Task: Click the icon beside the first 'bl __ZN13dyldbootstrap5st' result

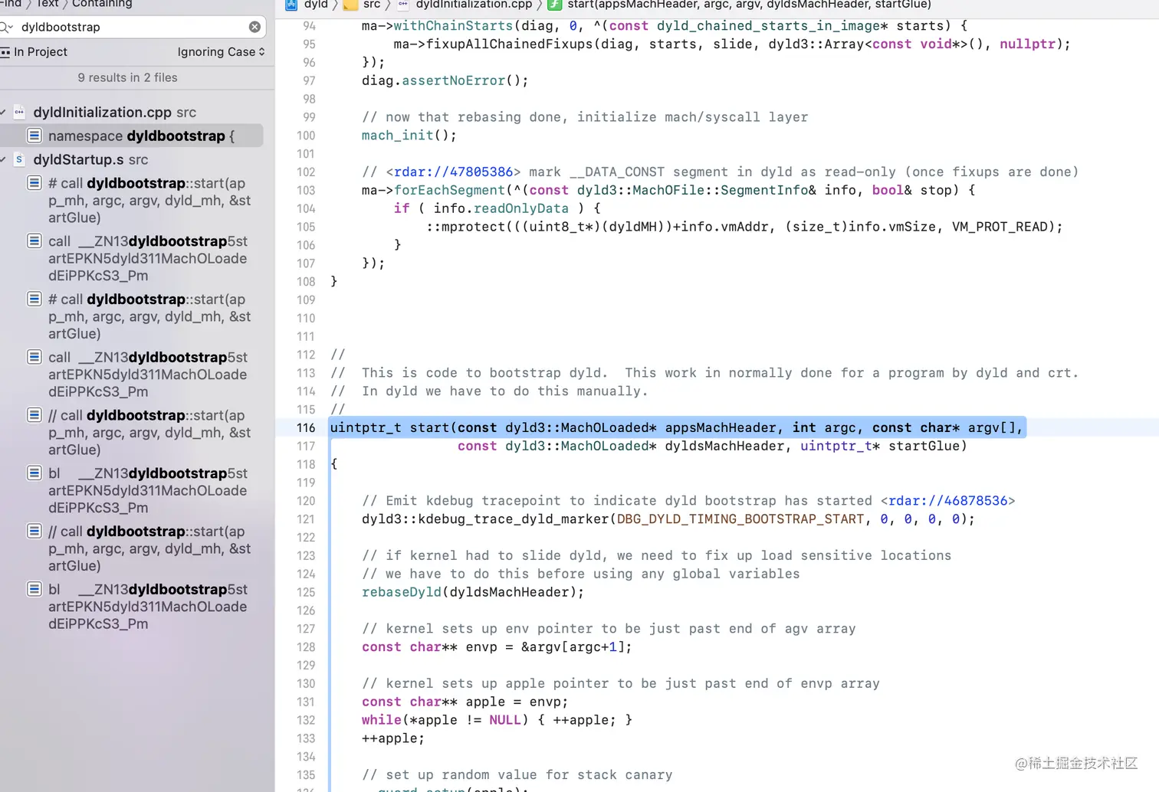Action: [34, 473]
